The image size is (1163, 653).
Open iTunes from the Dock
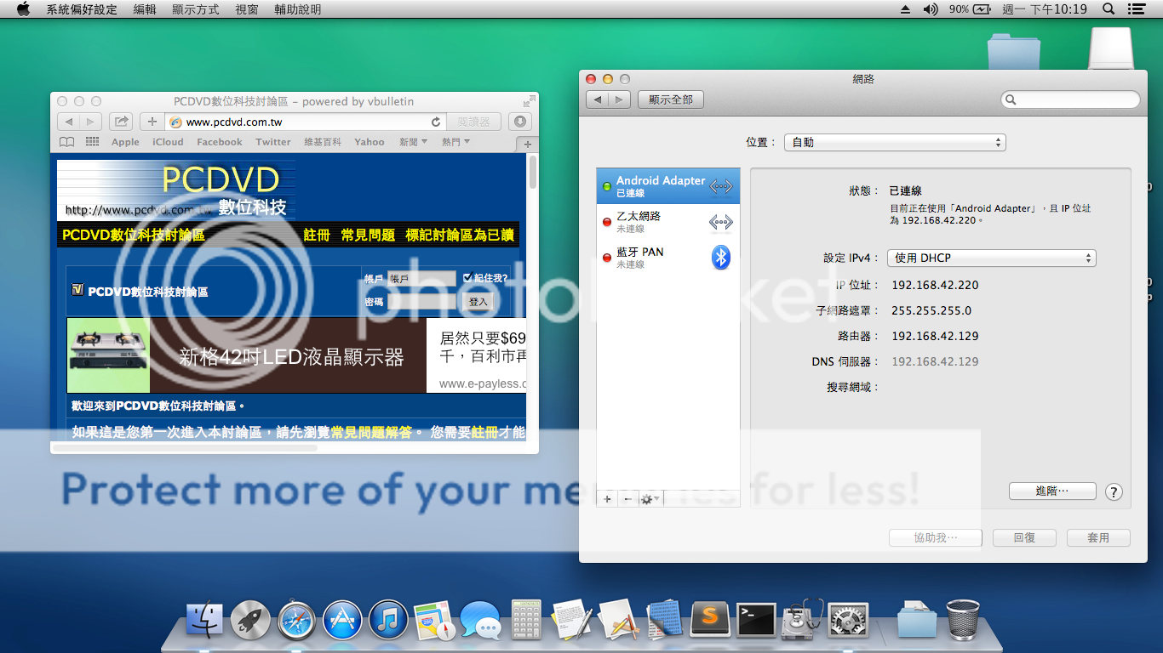388,621
